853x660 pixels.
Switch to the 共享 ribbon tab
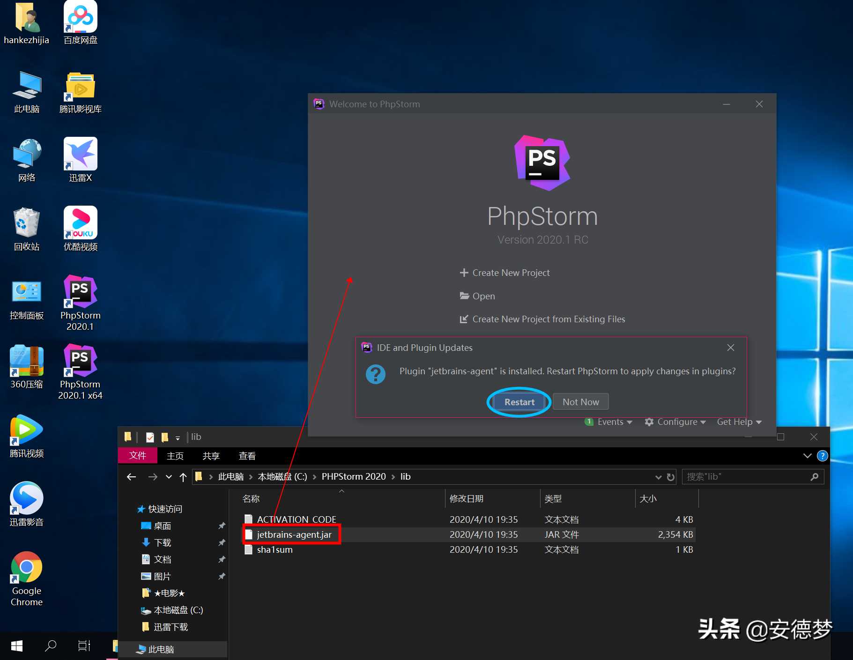coord(211,456)
